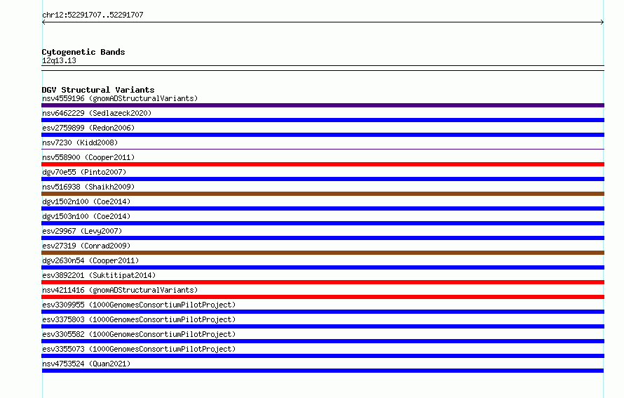The height and width of the screenshot is (398, 624).
Task: Open variant dgv2630n54 (Cooper2011) label
Action: coord(90,260)
